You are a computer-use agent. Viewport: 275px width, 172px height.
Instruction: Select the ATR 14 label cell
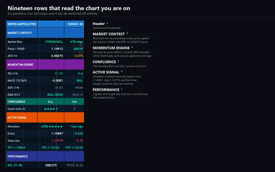[12, 56]
